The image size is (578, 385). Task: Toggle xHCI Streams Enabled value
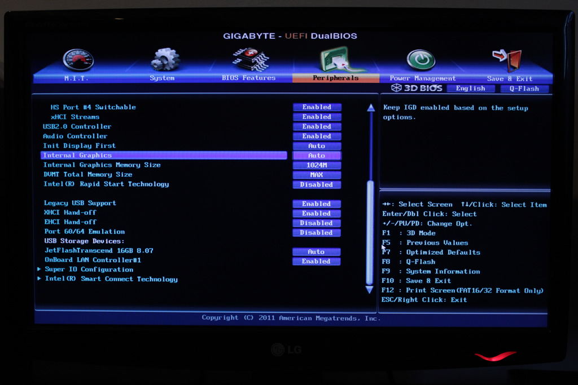coord(317,117)
